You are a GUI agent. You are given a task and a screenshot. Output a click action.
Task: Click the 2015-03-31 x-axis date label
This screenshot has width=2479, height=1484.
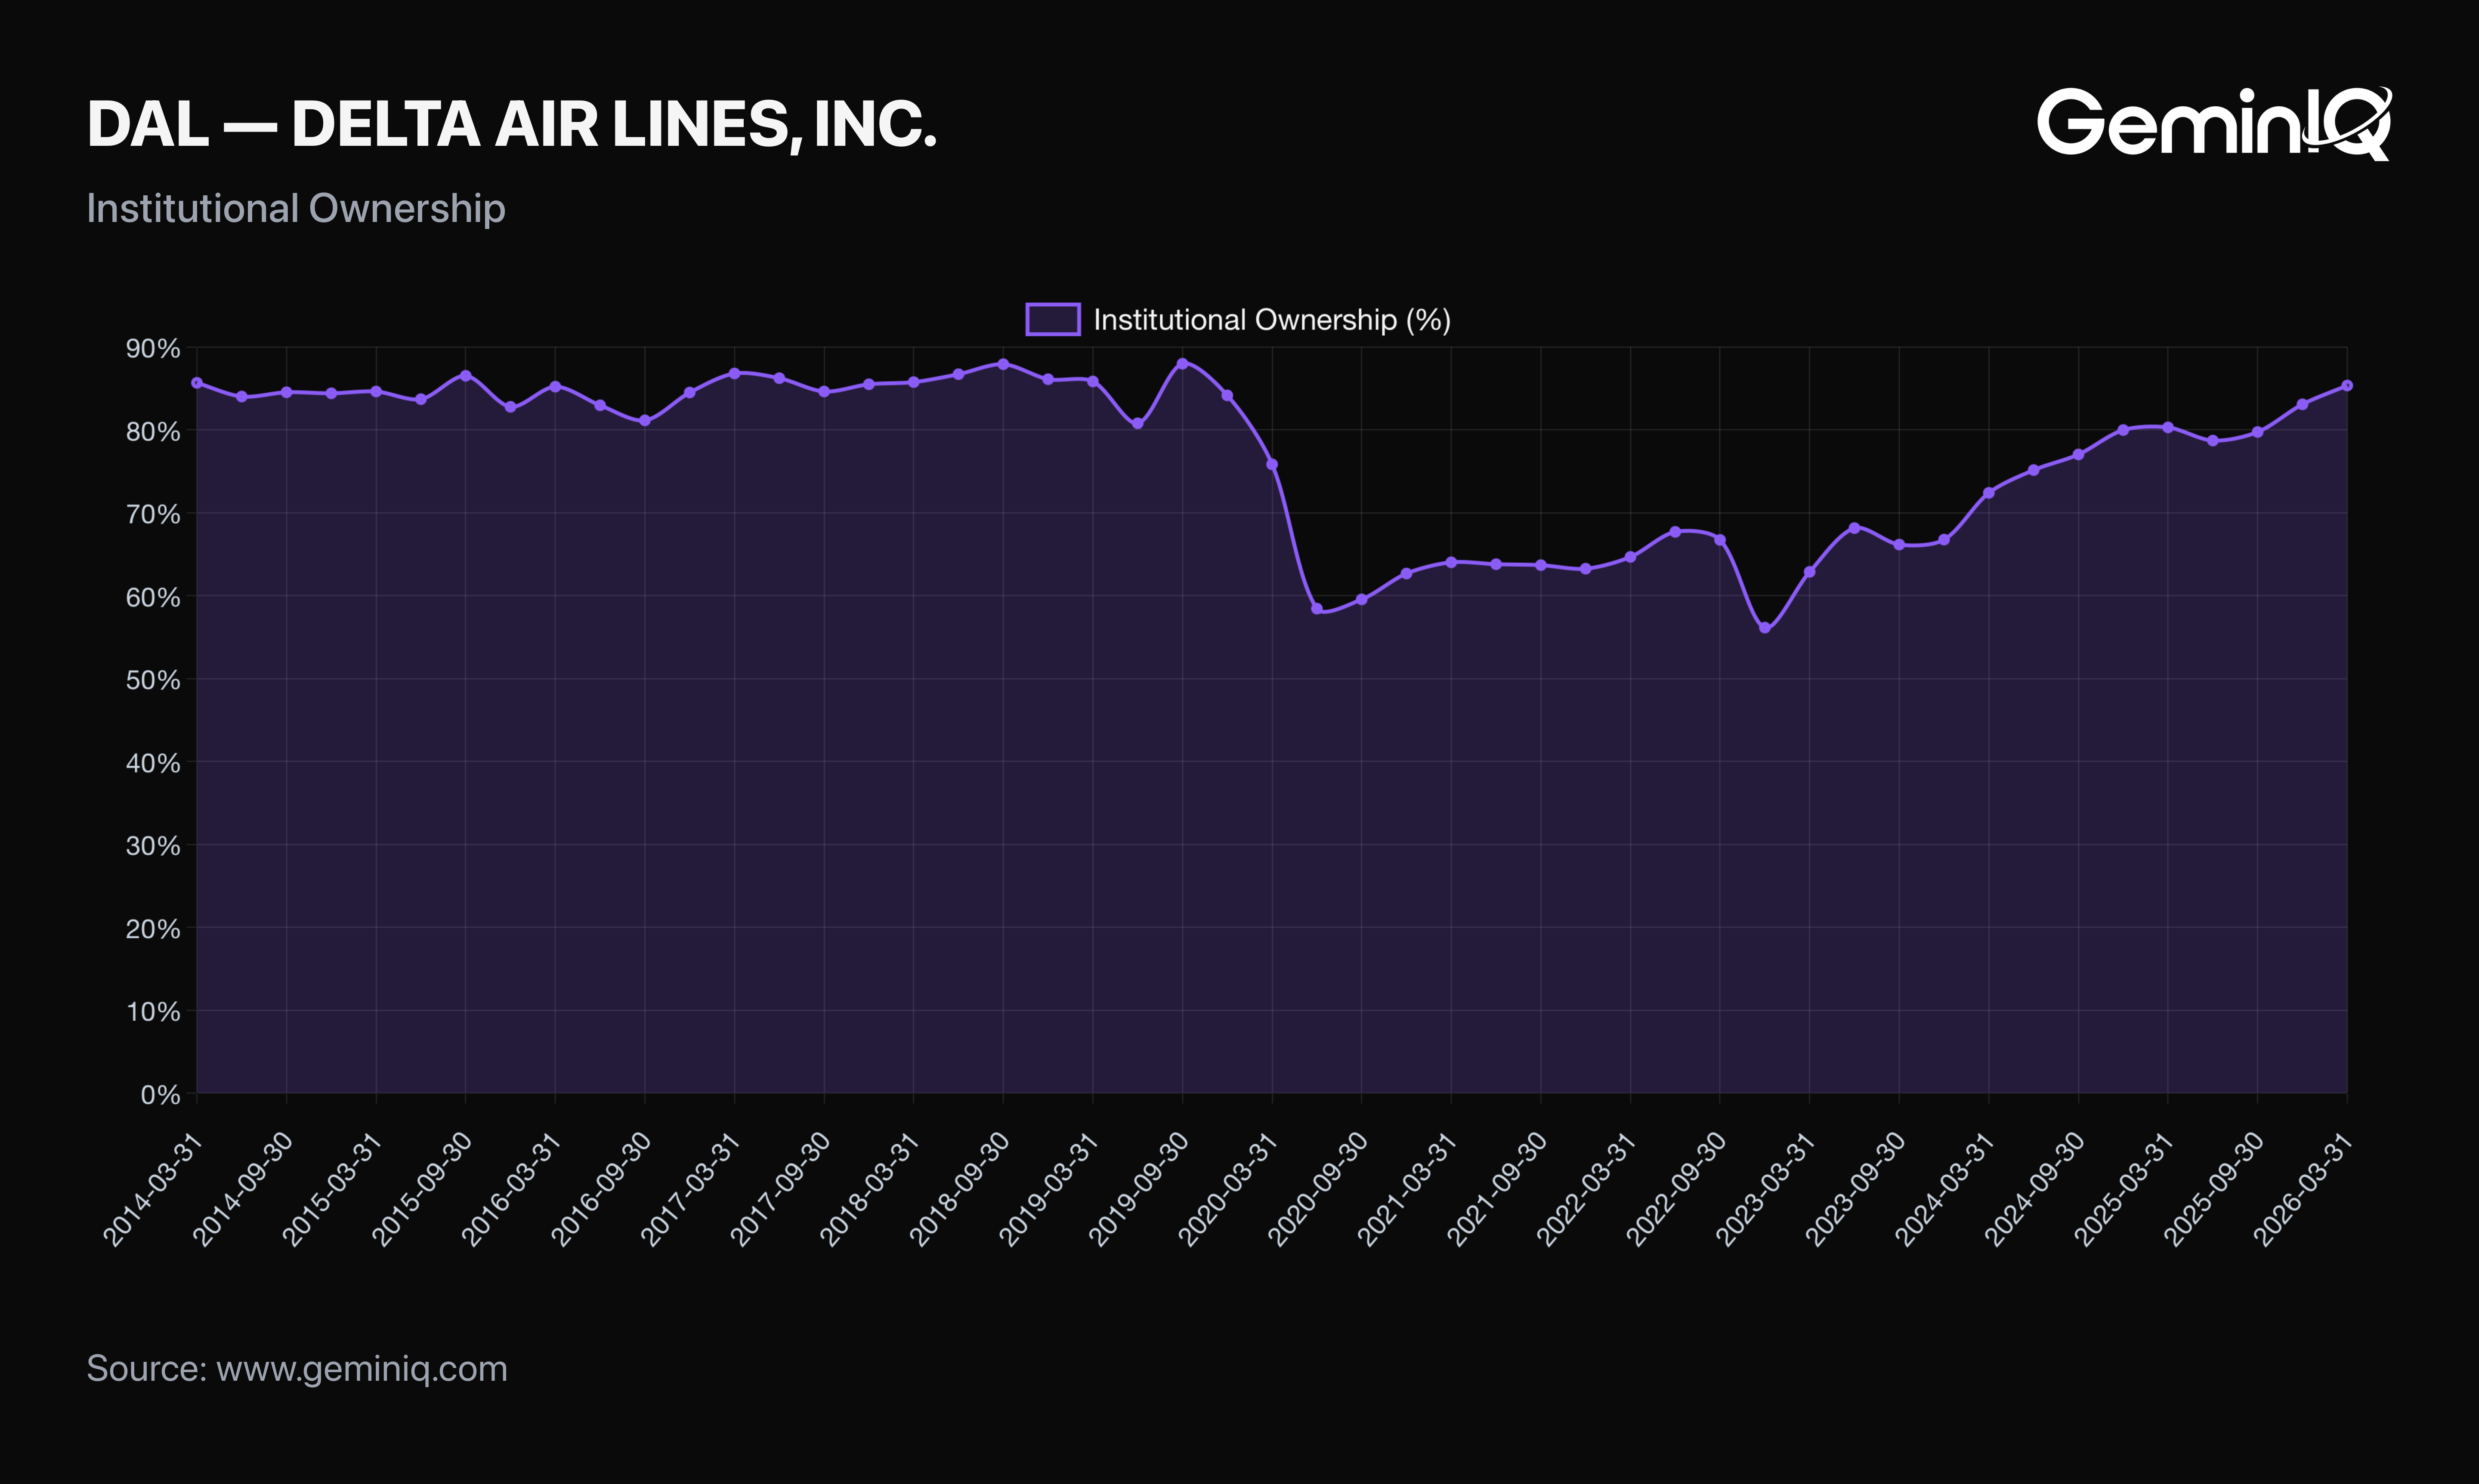click(332, 1189)
